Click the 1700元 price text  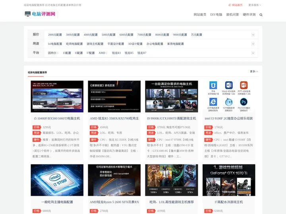pos(218,127)
